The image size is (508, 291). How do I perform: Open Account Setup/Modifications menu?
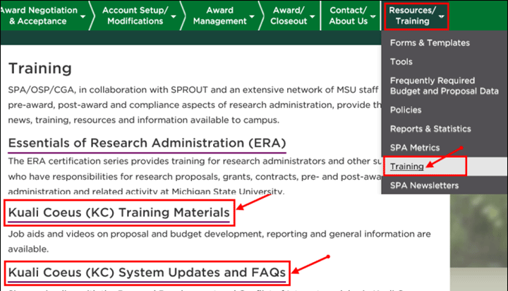[135, 16]
